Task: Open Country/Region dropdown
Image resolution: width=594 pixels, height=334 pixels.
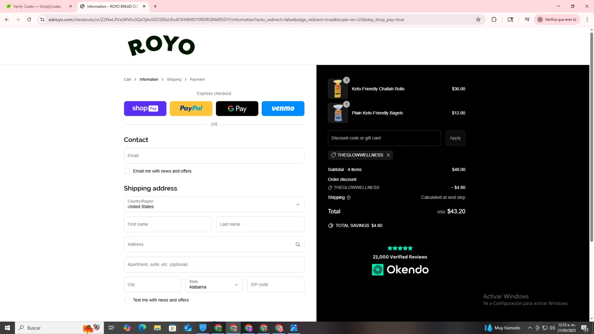Action: pyautogui.click(x=214, y=204)
